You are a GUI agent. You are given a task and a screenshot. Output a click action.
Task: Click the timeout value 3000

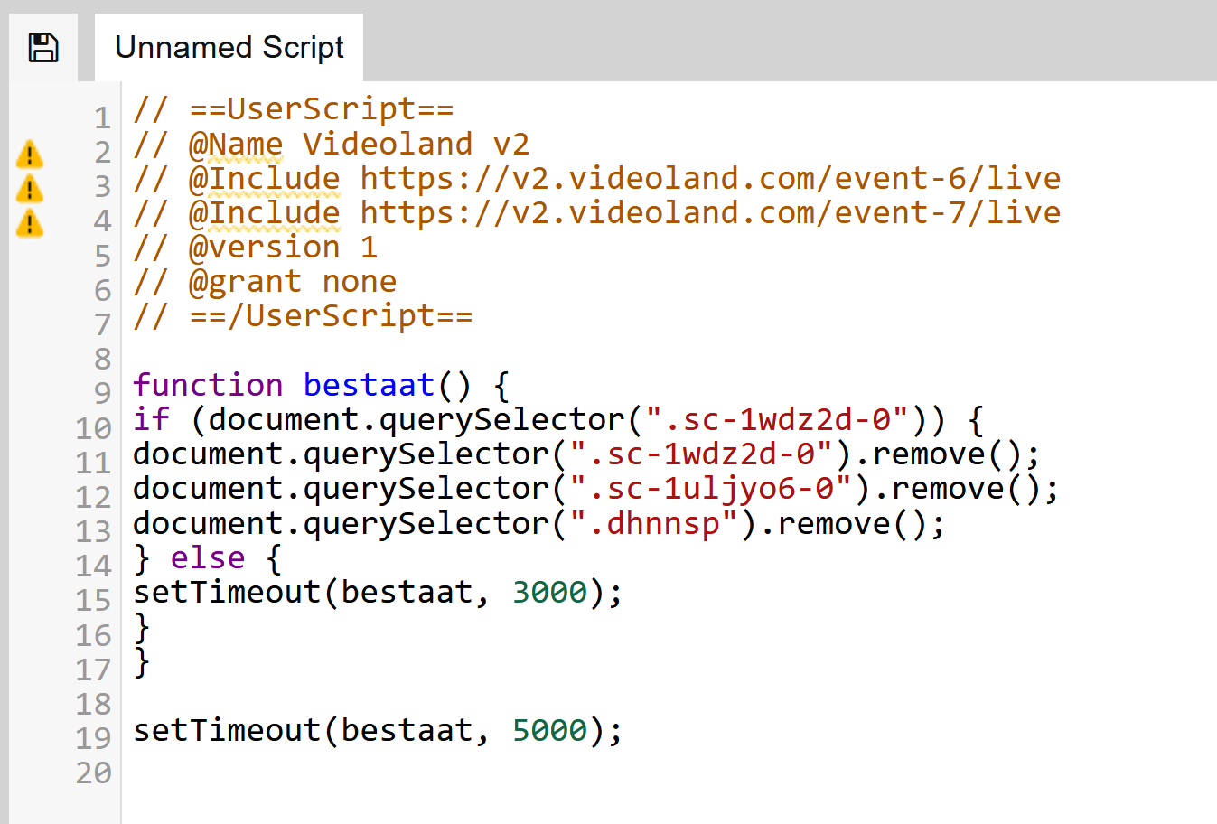click(549, 592)
